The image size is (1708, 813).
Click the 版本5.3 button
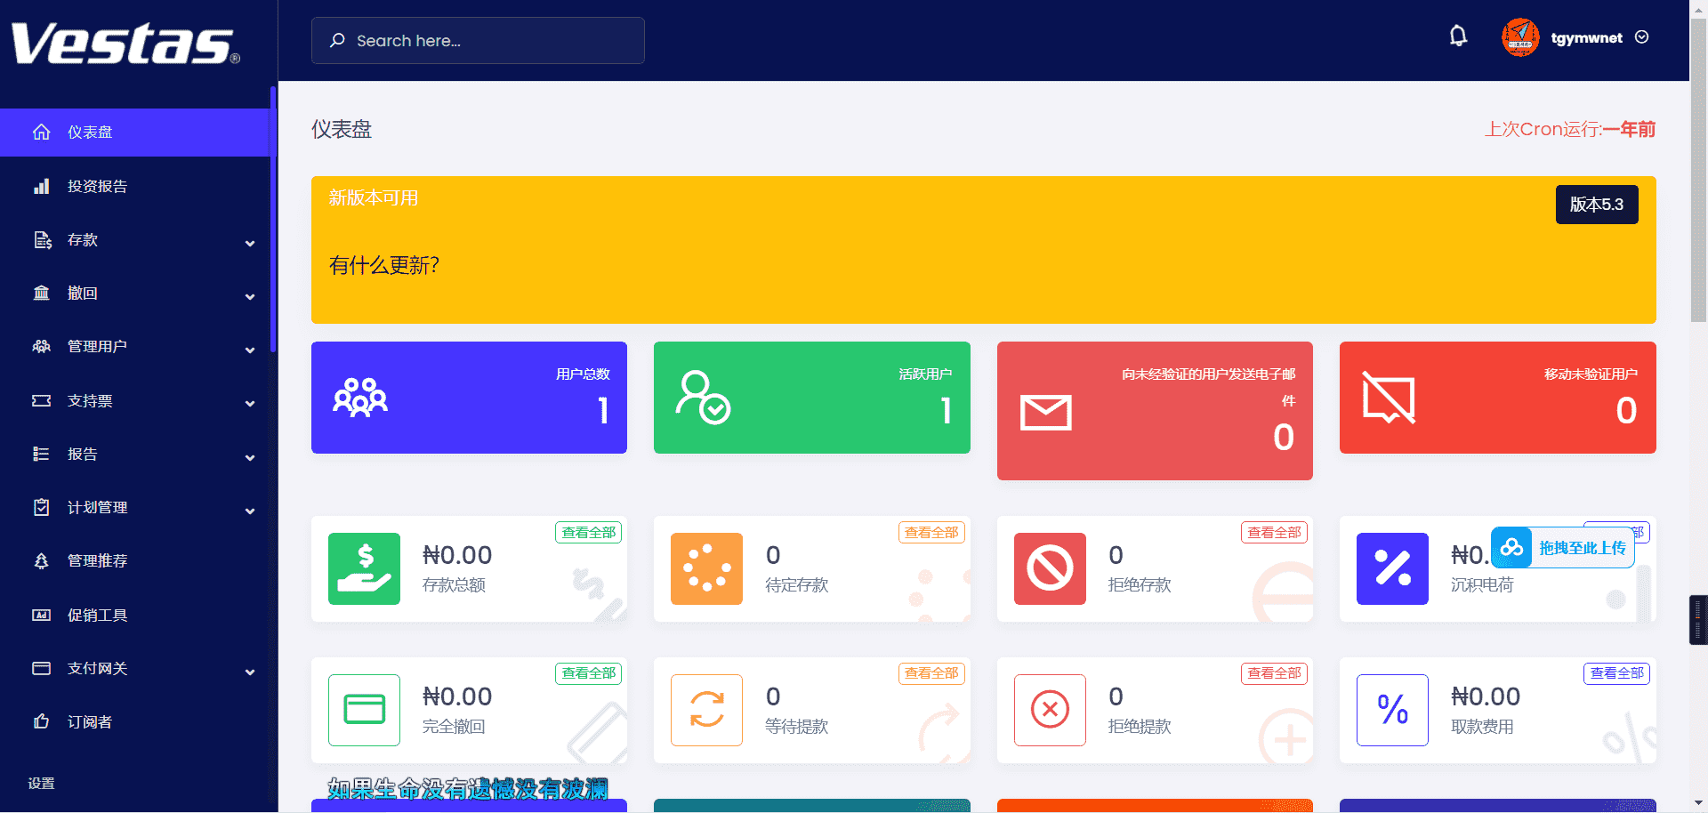(x=1596, y=205)
